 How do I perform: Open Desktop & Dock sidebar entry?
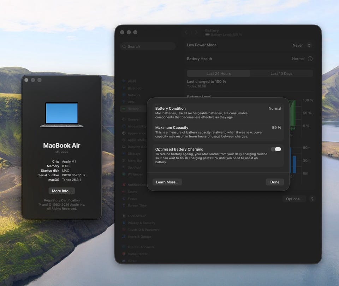click(x=134, y=147)
